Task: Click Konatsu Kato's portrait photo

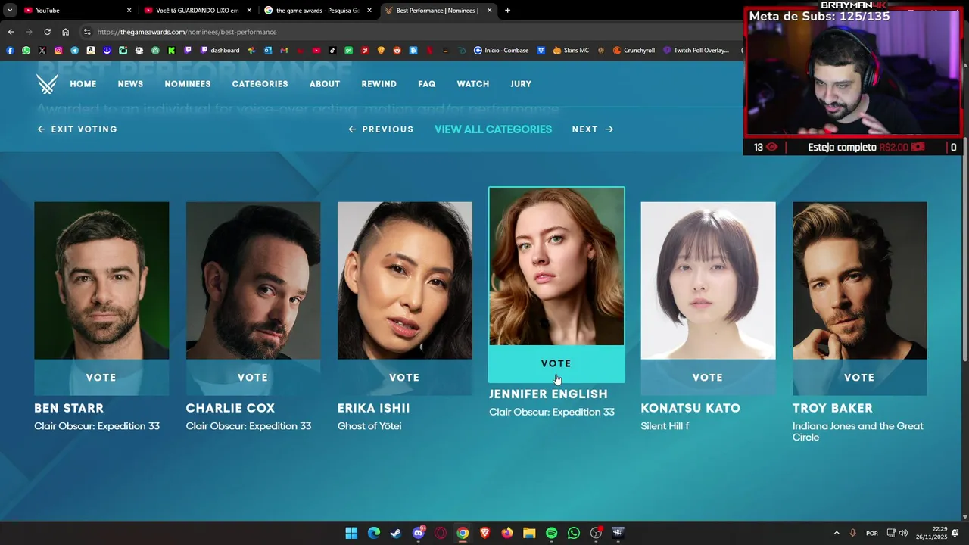Action: (708, 280)
